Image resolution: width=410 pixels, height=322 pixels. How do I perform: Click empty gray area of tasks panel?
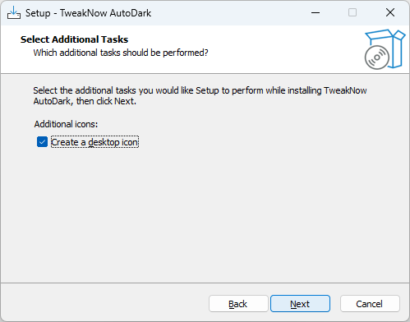pyautogui.click(x=205, y=214)
